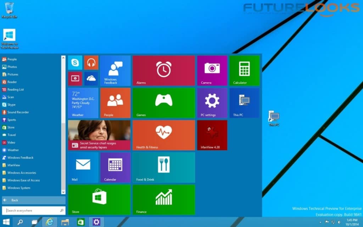Screen dimensions: 363x227
Task: Select the This PC tile
Action: click(244, 103)
